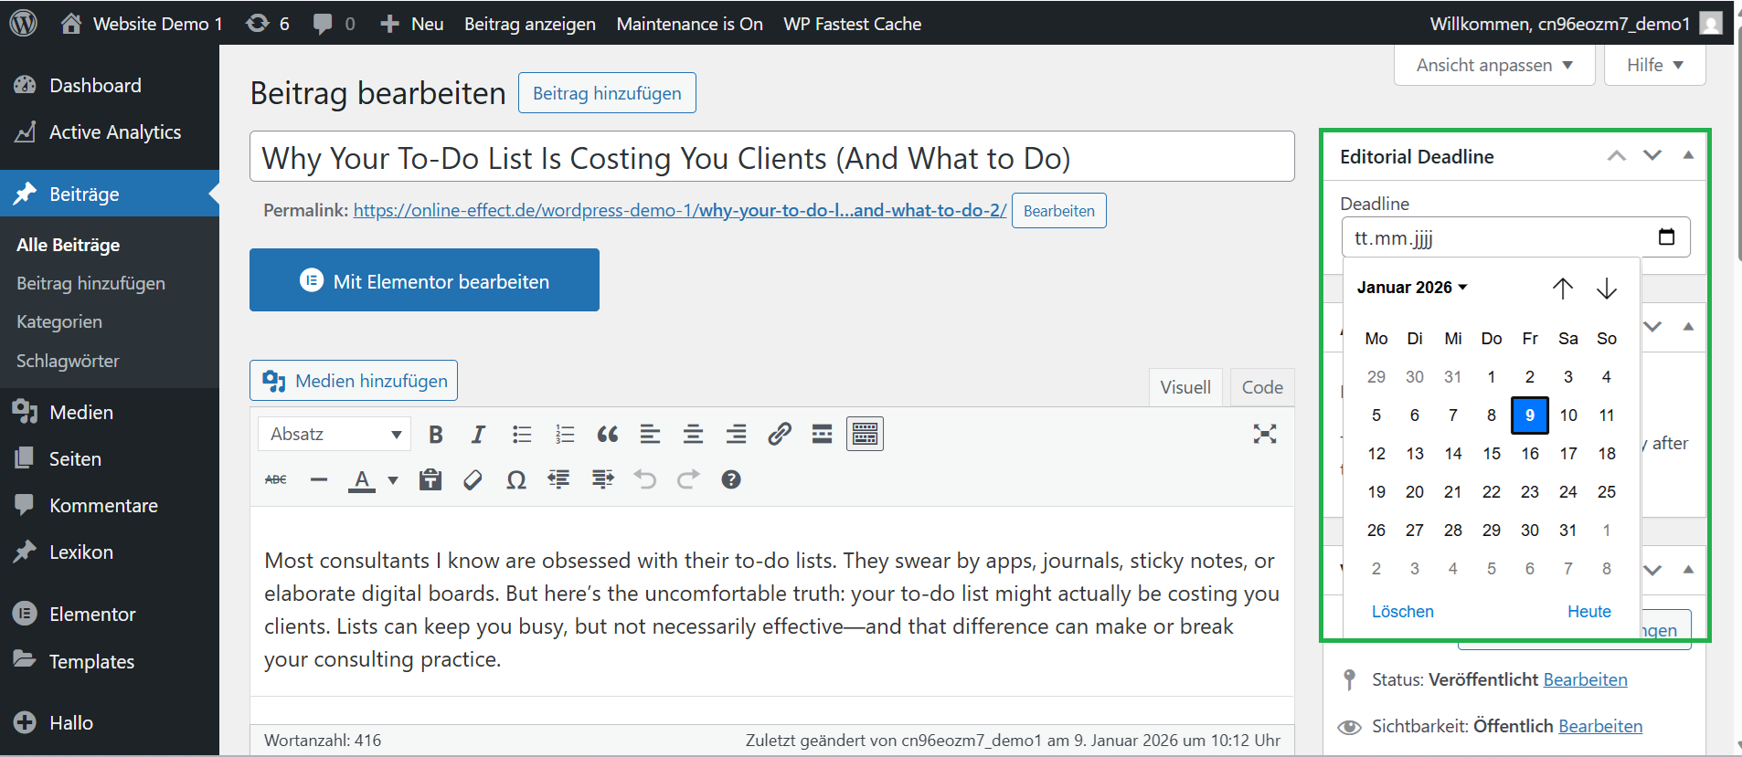Expand the Januar 2026 month selector
Viewport: 1742px width, 757px height.
(x=1412, y=288)
